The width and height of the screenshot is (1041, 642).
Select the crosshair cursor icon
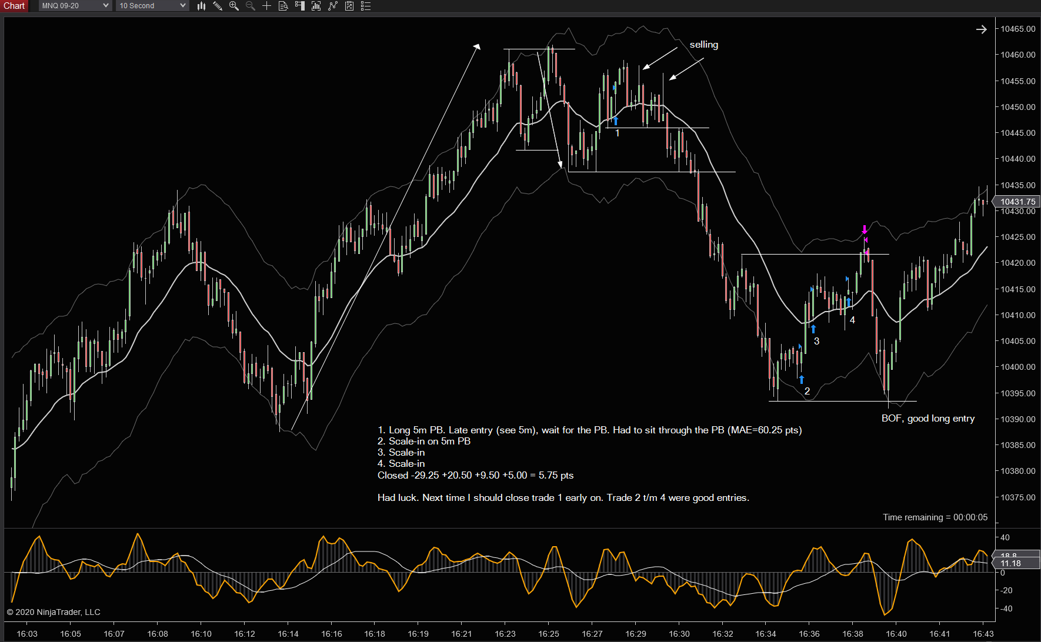[267, 6]
